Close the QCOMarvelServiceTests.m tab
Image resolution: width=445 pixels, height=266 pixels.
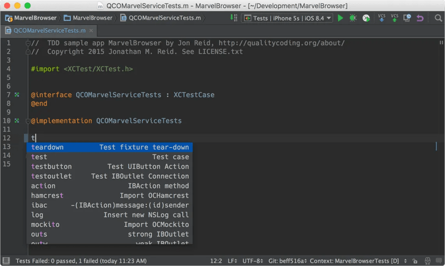click(x=91, y=31)
